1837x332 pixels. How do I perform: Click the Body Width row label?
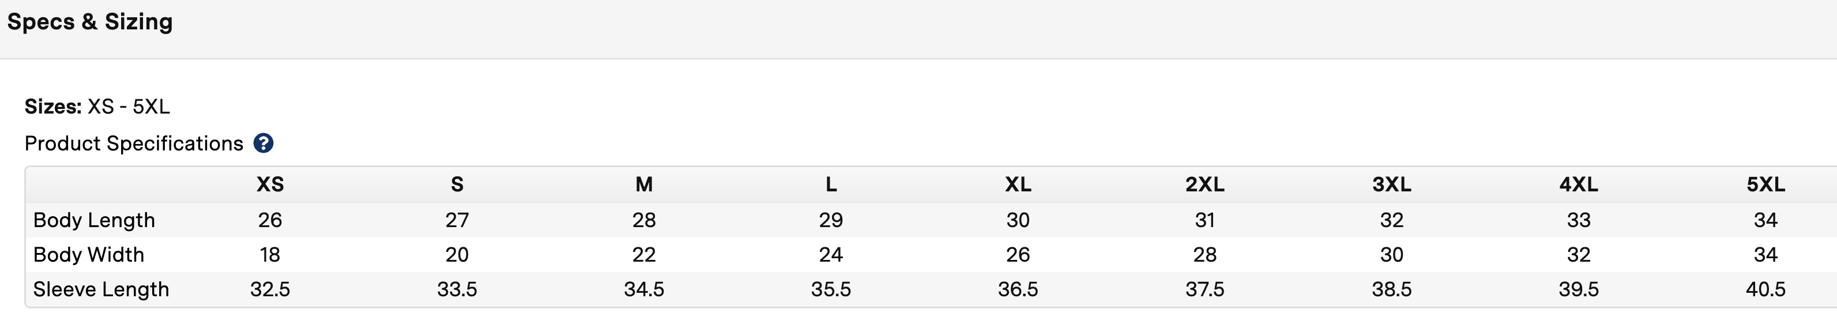click(x=88, y=254)
